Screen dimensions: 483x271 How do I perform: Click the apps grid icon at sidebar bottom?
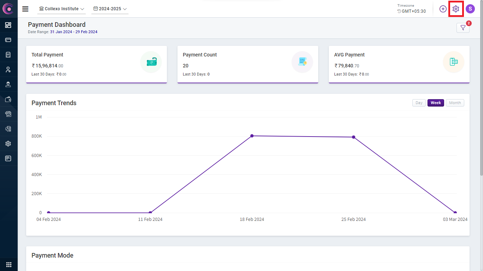click(x=9, y=265)
